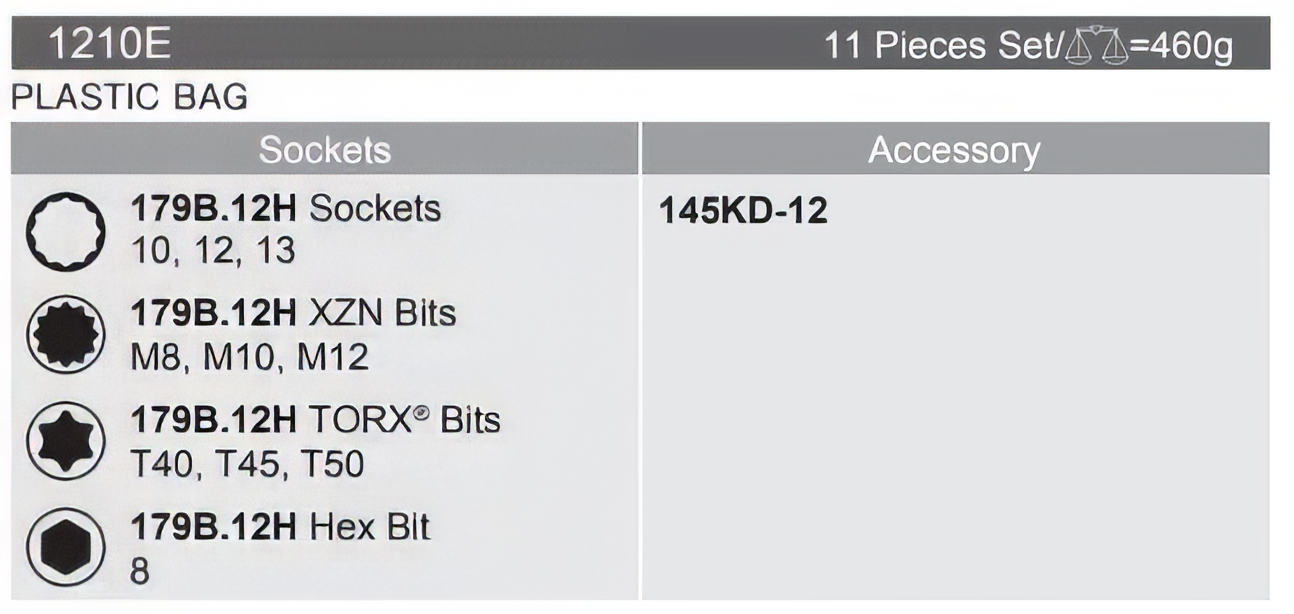Click the 12-point socket profile icon

[x=66, y=231]
